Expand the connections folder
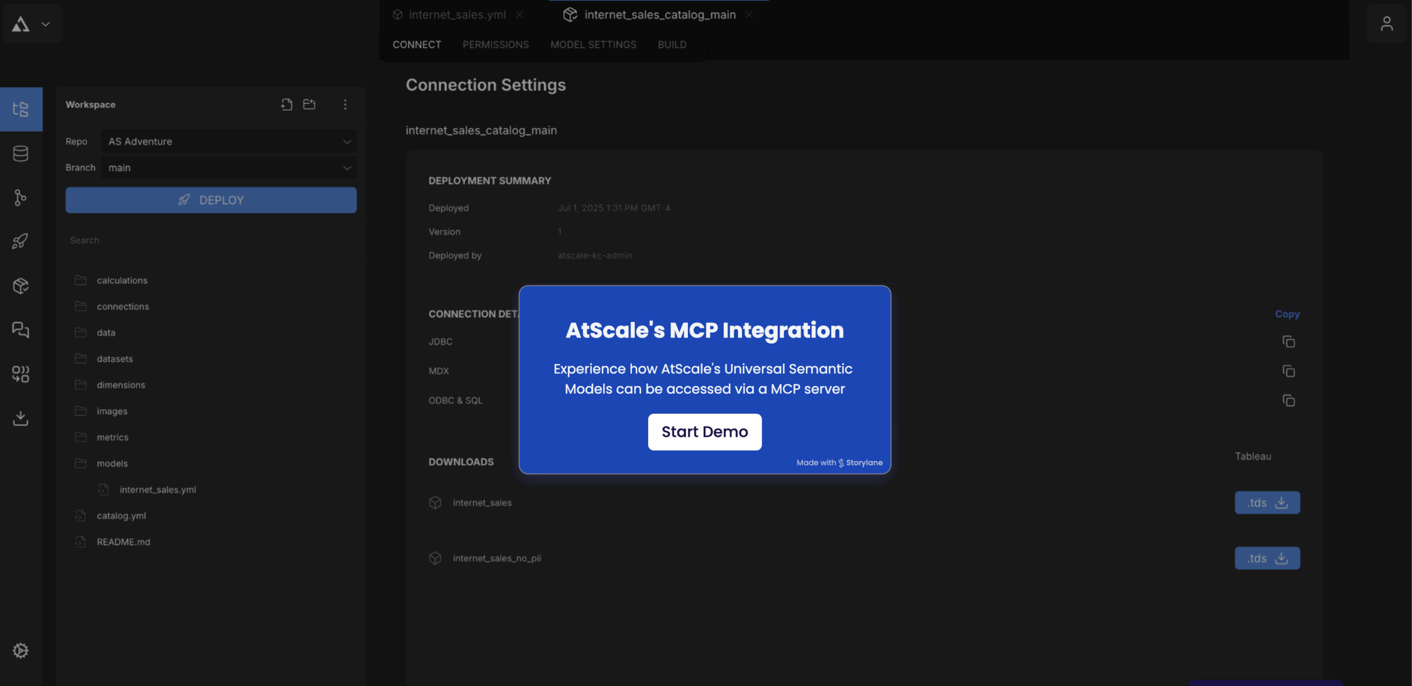 (122, 306)
